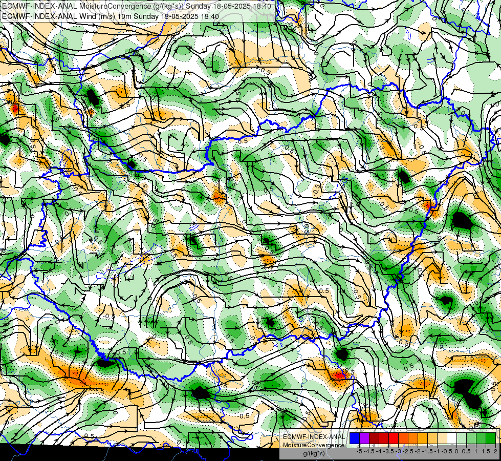501x461 pixels.
Task: Click the '-2.5' tick label on the legend scale
Action: (x=408, y=451)
